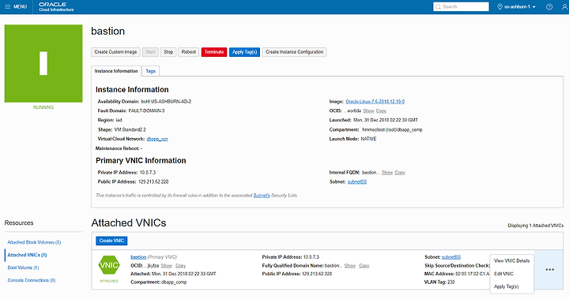Open the user profile icon
Image resolution: width=569 pixels, height=299 pixels.
(x=564, y=7)
